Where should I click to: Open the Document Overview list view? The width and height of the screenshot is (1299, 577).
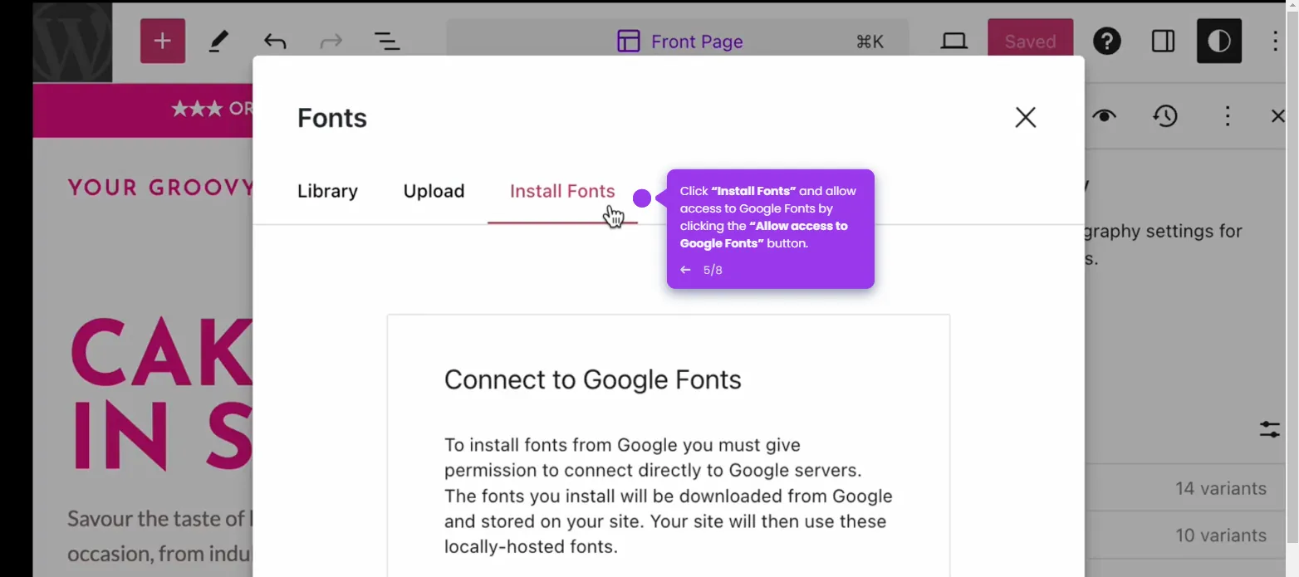pos(387,42)
